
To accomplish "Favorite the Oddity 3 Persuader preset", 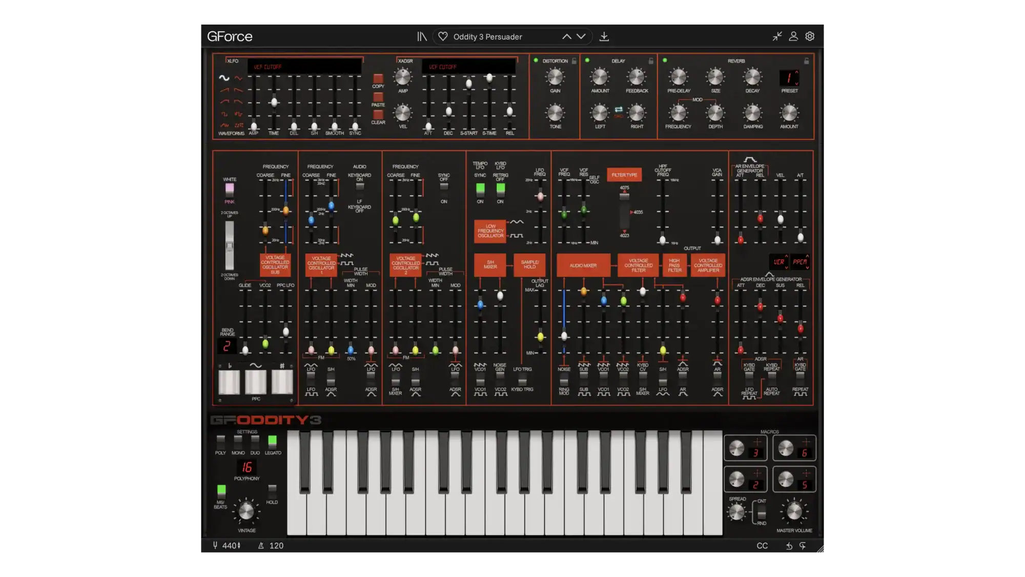I will coord(443,36).
